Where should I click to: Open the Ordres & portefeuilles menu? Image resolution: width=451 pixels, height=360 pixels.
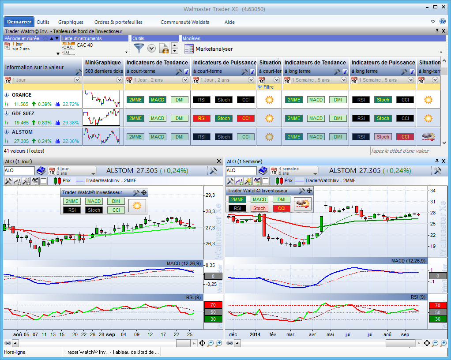[x=118, y=22]
